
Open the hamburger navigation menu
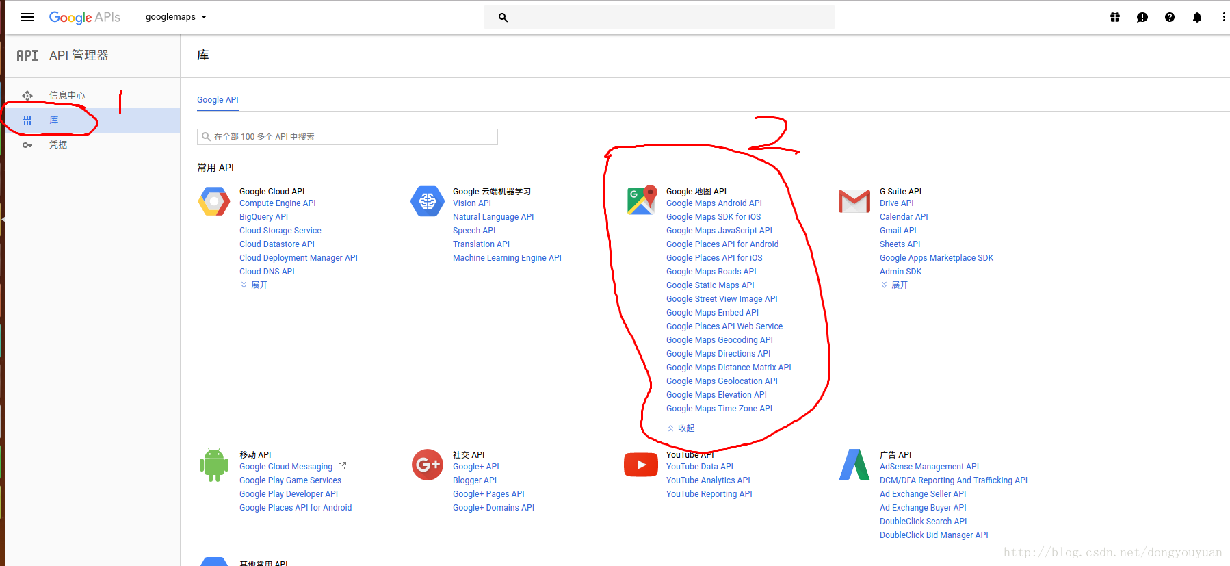[x=27, y=17]
